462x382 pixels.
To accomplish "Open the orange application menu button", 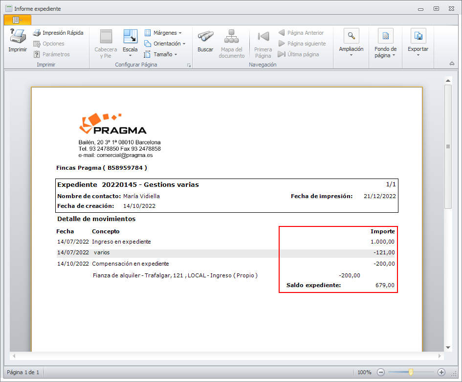I will point(18,20).
